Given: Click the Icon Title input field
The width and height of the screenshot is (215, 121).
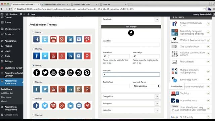Looking at the screenshot, I should coord(131,45).
